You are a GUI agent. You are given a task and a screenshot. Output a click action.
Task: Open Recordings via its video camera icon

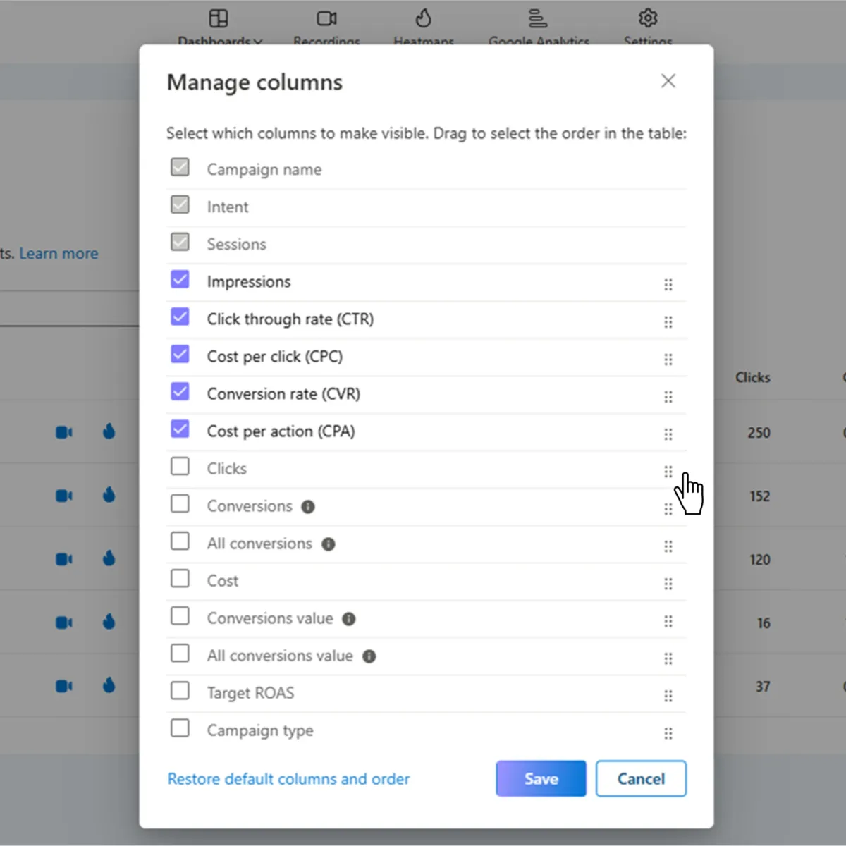326,18
